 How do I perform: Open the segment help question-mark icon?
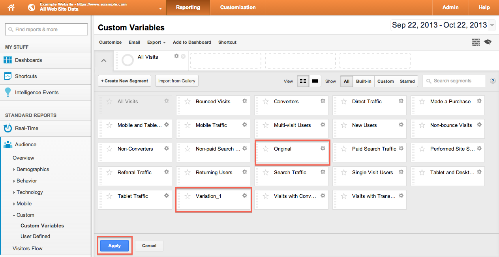[x=493, y=81]
